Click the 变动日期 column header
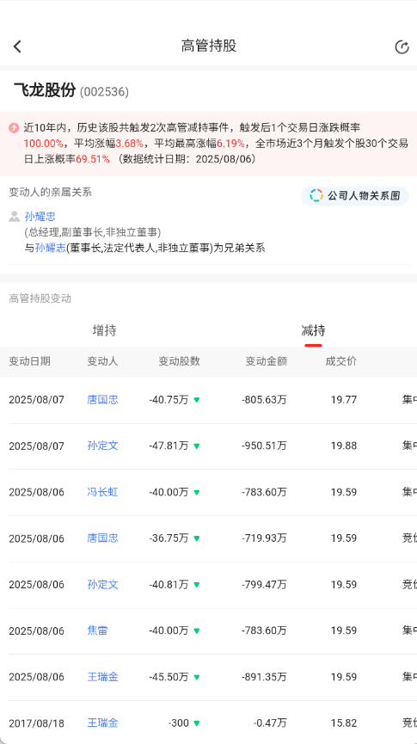Screen dimensions: 417x744 [29, 361]
